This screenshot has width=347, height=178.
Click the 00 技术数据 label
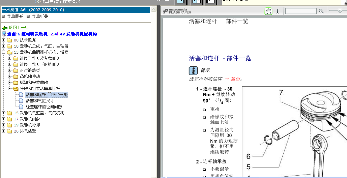pos(25,40)
